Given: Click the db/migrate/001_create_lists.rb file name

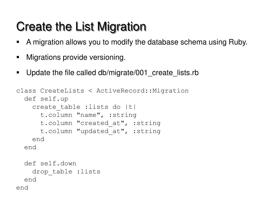Looking at the screenshot, I should coord(148,73).
